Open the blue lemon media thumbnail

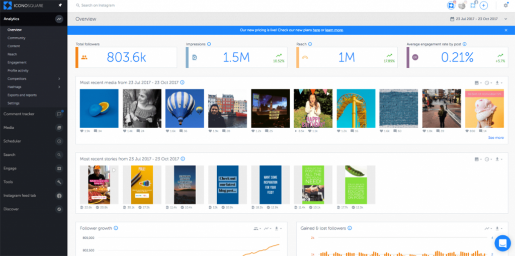click(x=99, y=109)
